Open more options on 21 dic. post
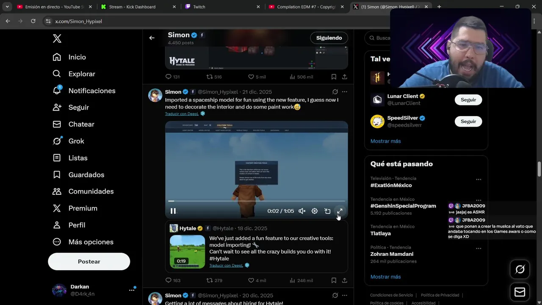This screenshot has width=542, height=305. pyautogui.click(x=344, y=91)
